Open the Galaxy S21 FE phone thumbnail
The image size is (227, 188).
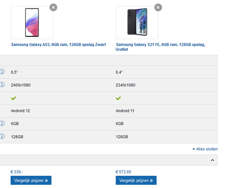(x=137, y=22)
